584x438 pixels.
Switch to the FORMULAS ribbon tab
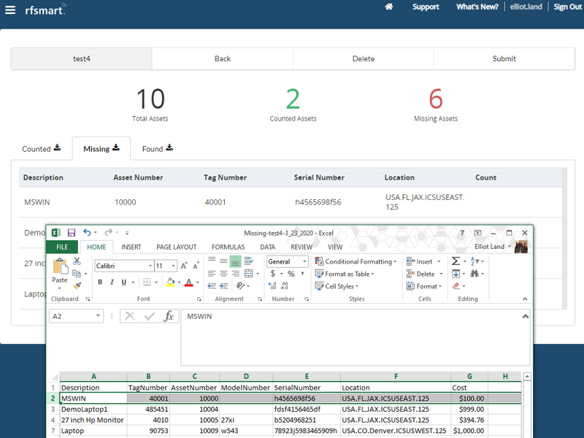(x=228, y=247)
